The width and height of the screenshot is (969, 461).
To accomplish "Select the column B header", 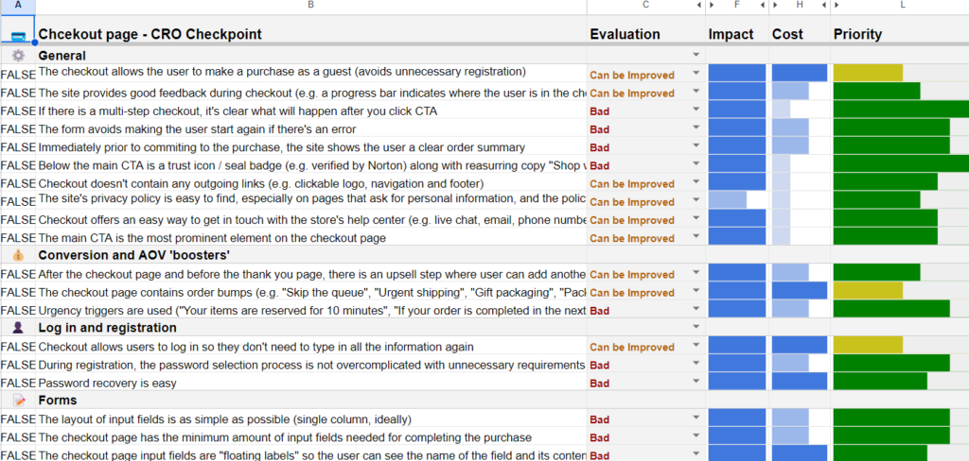I will coord(310,7).
